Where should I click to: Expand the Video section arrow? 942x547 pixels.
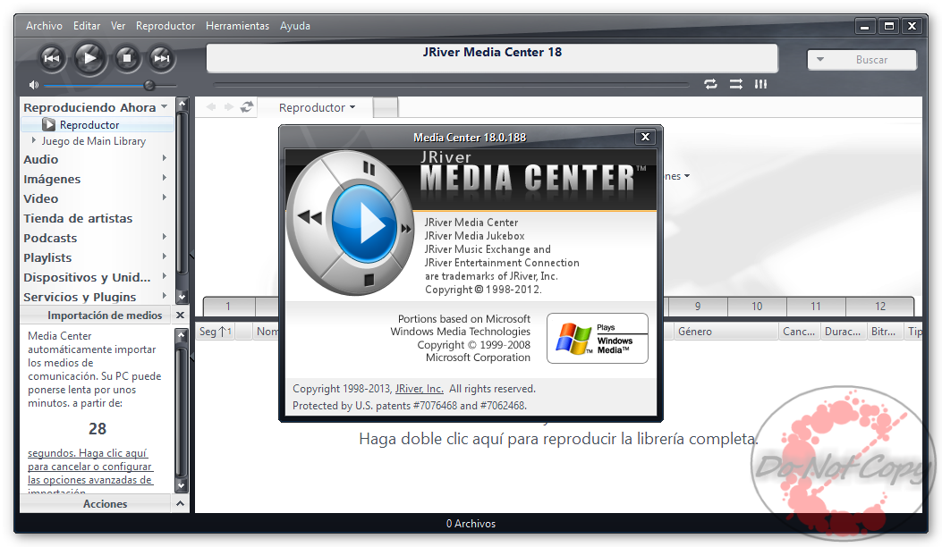pos(164,198)
